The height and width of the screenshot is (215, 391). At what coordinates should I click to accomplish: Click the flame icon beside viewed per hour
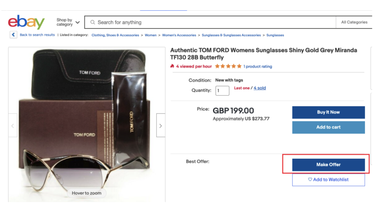[172, 66]
